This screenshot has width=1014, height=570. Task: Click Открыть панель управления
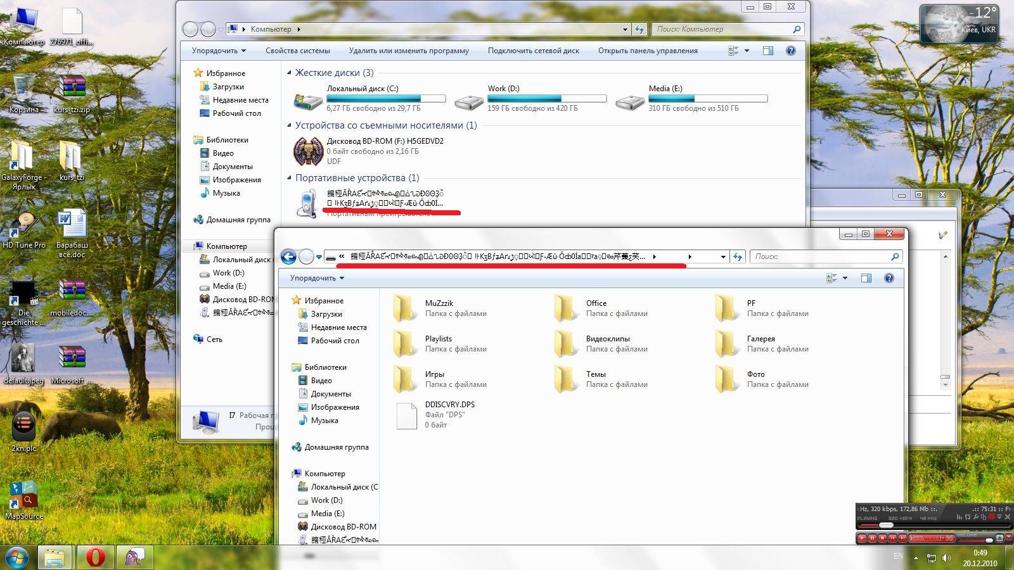(647, 51)
